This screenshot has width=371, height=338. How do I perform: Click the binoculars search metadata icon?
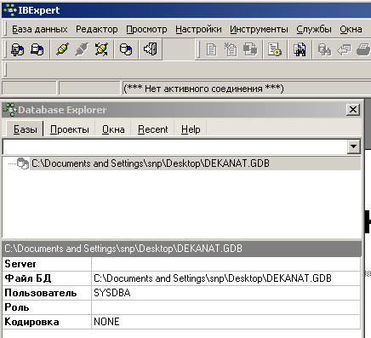click(300, 50)
